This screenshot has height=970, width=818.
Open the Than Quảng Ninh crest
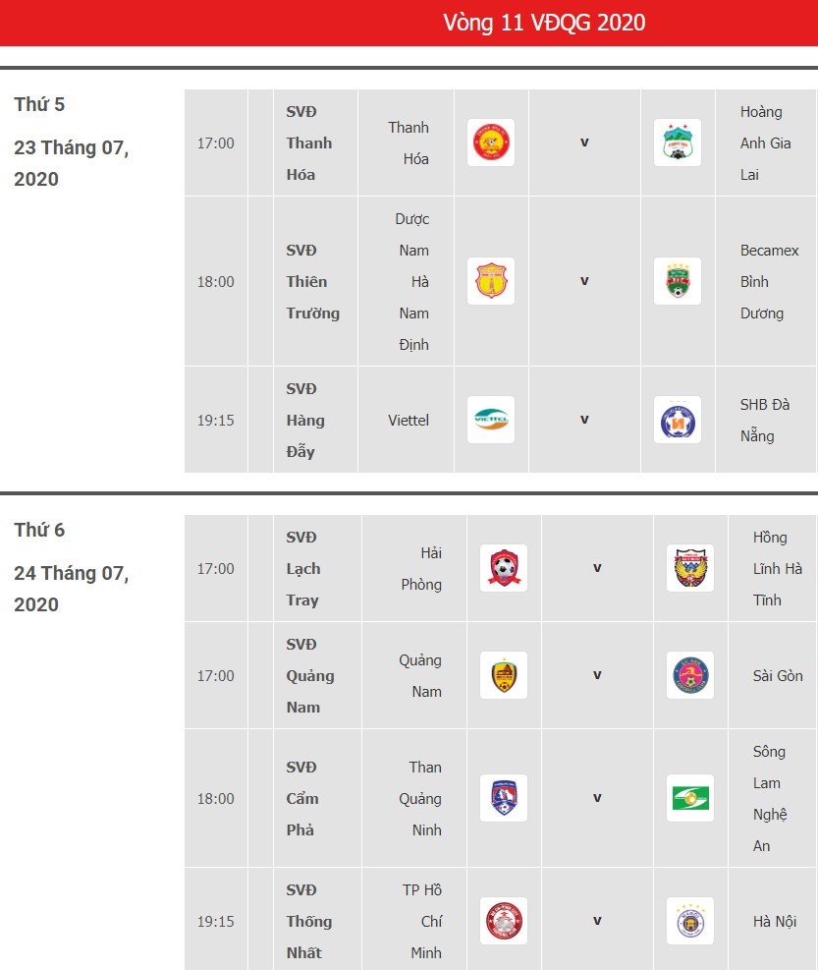(504, 798)
